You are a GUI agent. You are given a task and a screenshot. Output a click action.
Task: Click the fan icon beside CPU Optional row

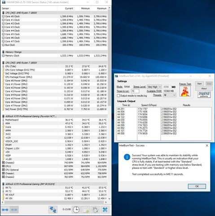tap(3, 170)
